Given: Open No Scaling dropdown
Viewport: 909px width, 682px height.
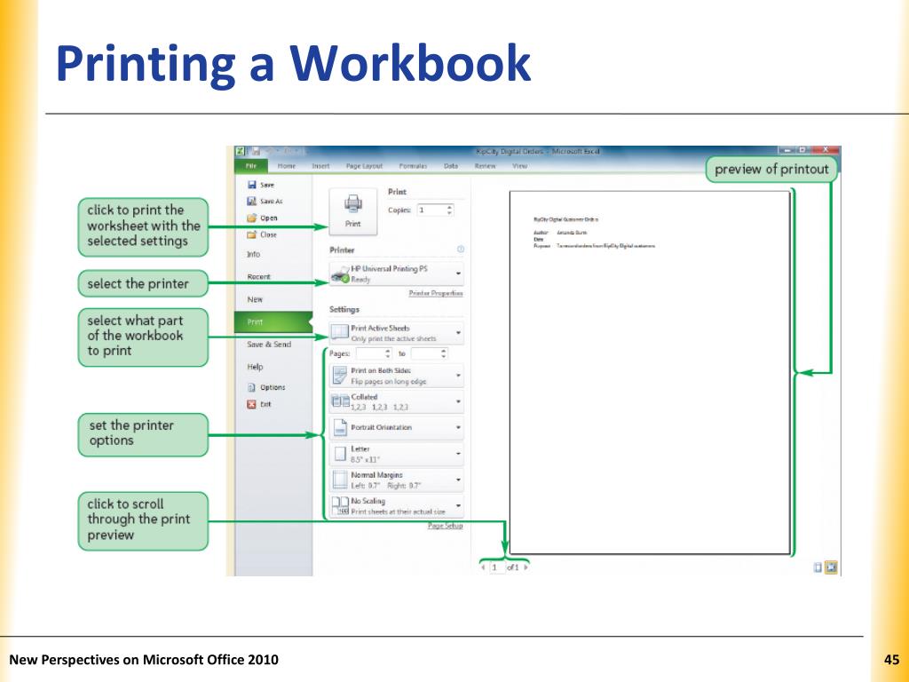Looking at the screenshot, I should click(x=397, y=505).
